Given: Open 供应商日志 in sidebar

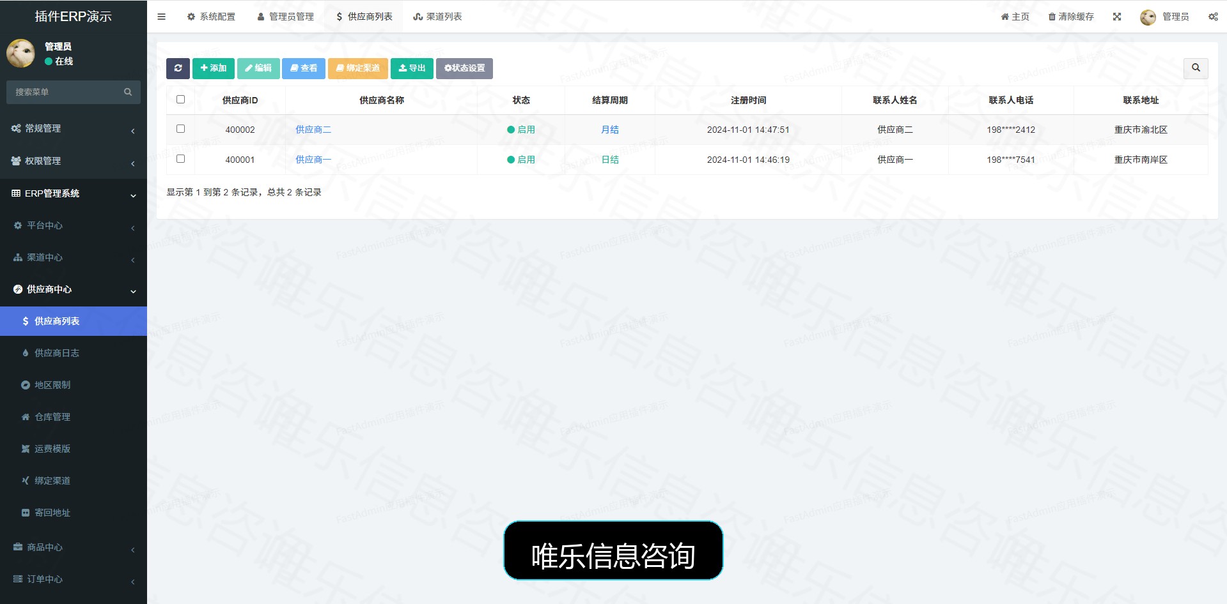Looking at the screenshot, I should coord(74,353).
